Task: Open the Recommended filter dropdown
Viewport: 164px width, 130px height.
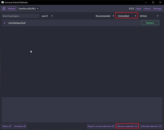Action: point(105,16)
